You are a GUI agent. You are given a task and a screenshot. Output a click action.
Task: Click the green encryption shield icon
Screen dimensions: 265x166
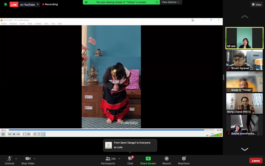coord(6,4)
